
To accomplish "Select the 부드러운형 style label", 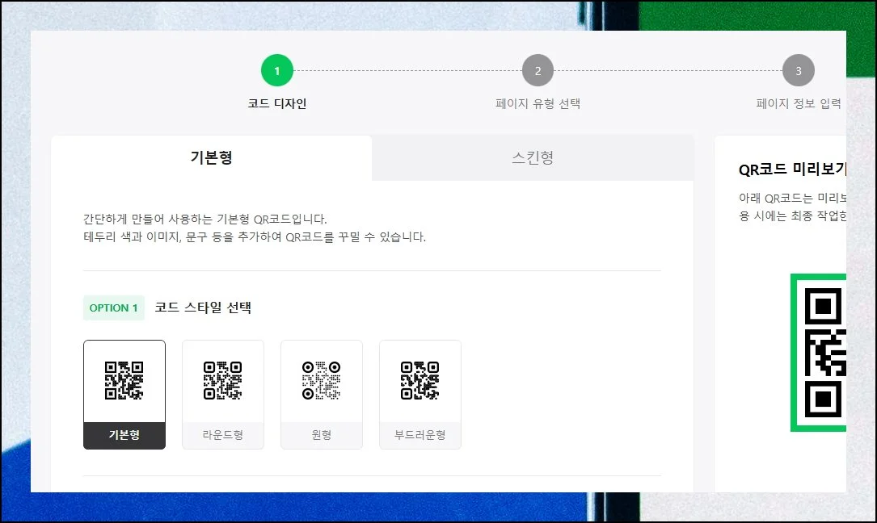I will [x=420, y=435].
